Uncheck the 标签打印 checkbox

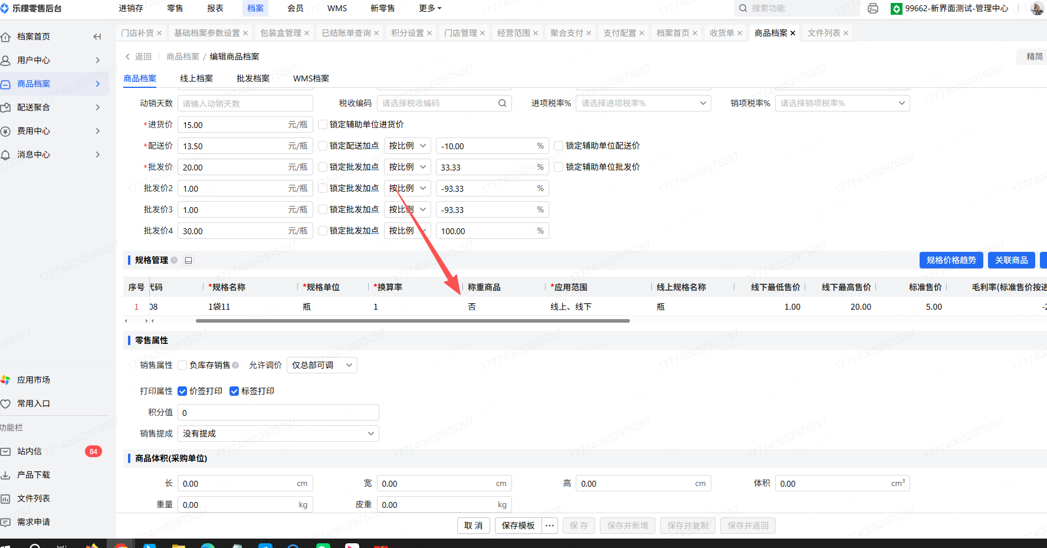click(234, 391)
